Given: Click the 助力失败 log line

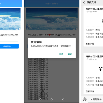Looking at the screenshot, I should pos(36,91).
